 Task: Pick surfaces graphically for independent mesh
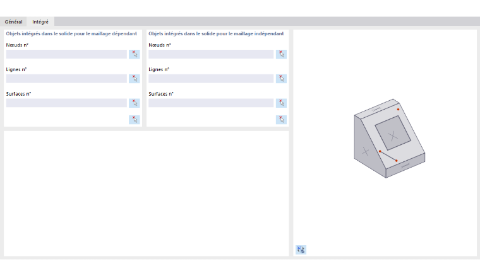click(x=281, y=103)
